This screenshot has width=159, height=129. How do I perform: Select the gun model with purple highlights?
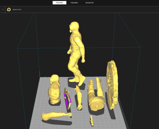[x=67, y=98]
